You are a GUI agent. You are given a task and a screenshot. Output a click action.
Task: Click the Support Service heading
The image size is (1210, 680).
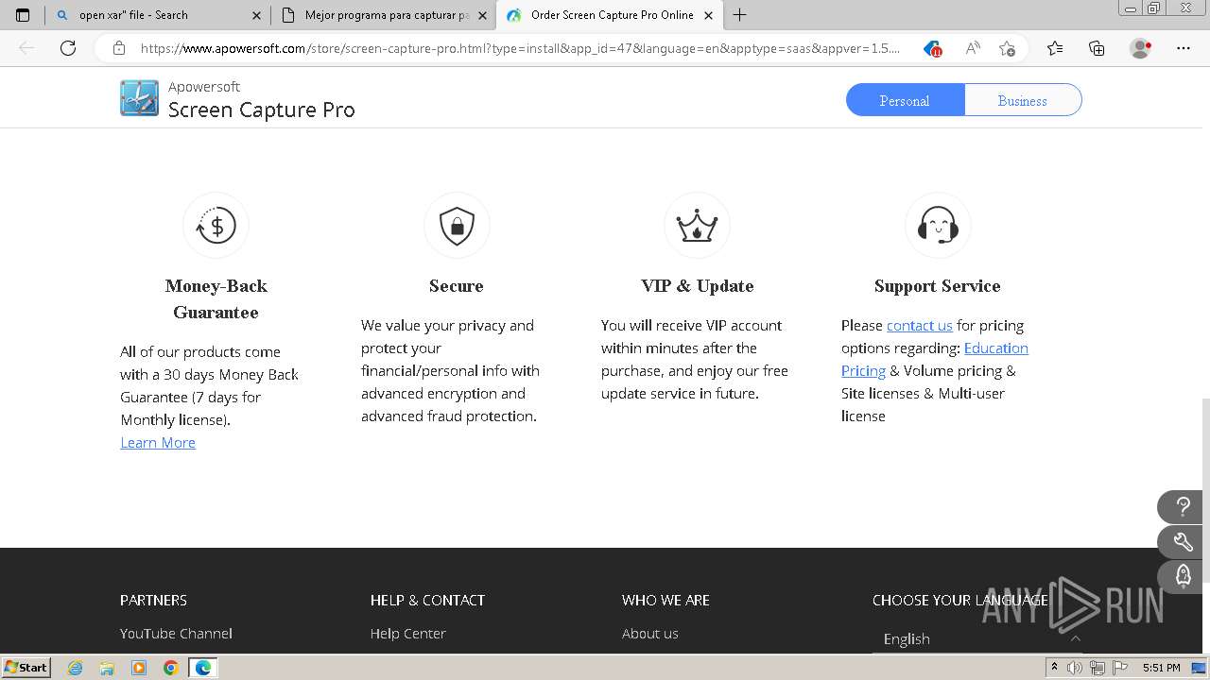coord(937,286)
